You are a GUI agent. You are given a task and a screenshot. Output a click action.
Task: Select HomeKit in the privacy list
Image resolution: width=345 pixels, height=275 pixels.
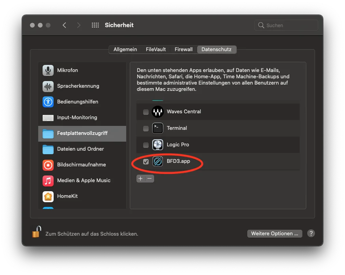(82, 196)
